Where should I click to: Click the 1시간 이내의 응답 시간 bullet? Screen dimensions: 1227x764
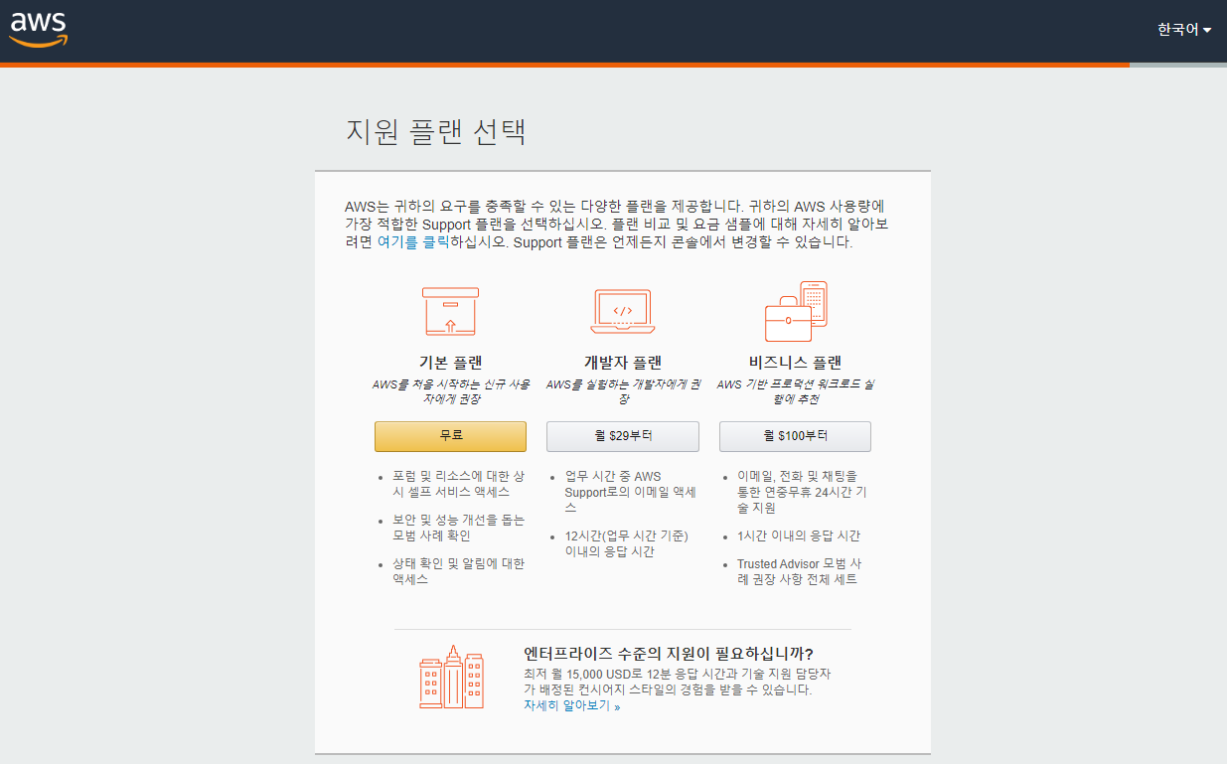coord(799,535)
